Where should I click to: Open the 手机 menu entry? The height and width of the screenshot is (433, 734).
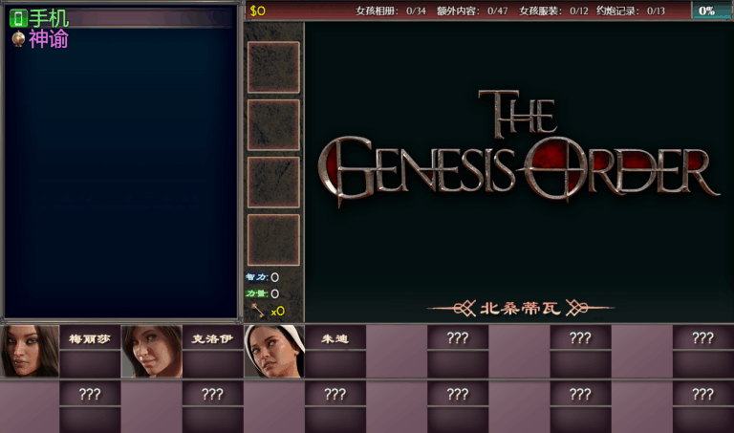pyautogui.click(x=49, y=18)
